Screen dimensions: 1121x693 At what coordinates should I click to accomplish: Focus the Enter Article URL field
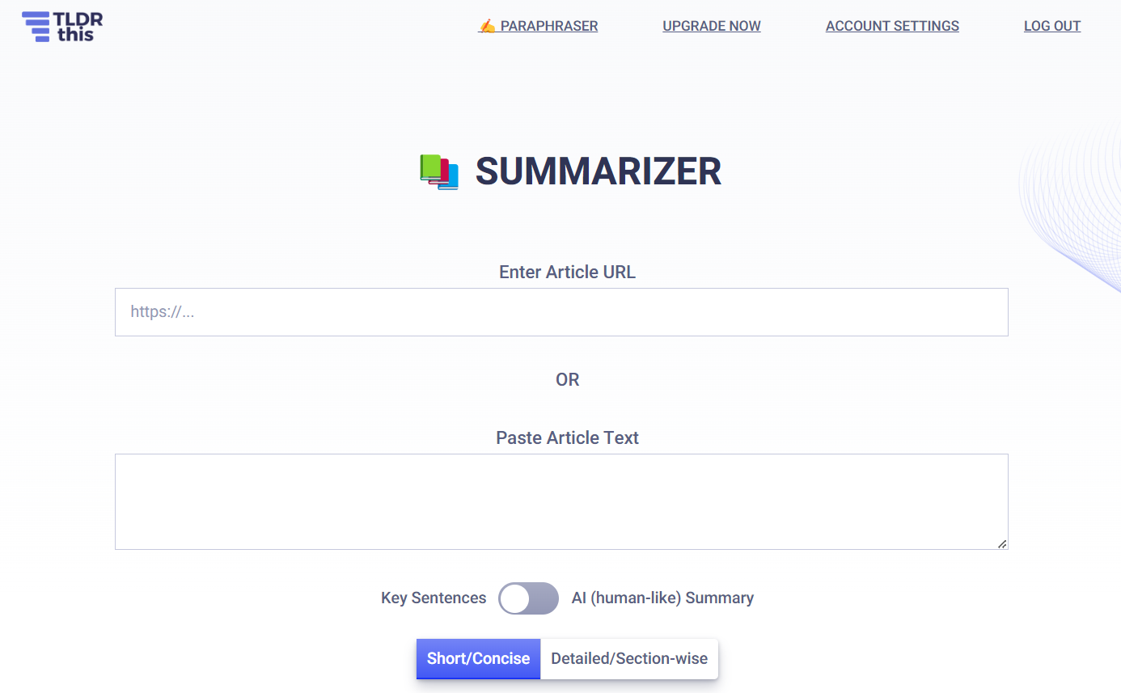[561, 312]
